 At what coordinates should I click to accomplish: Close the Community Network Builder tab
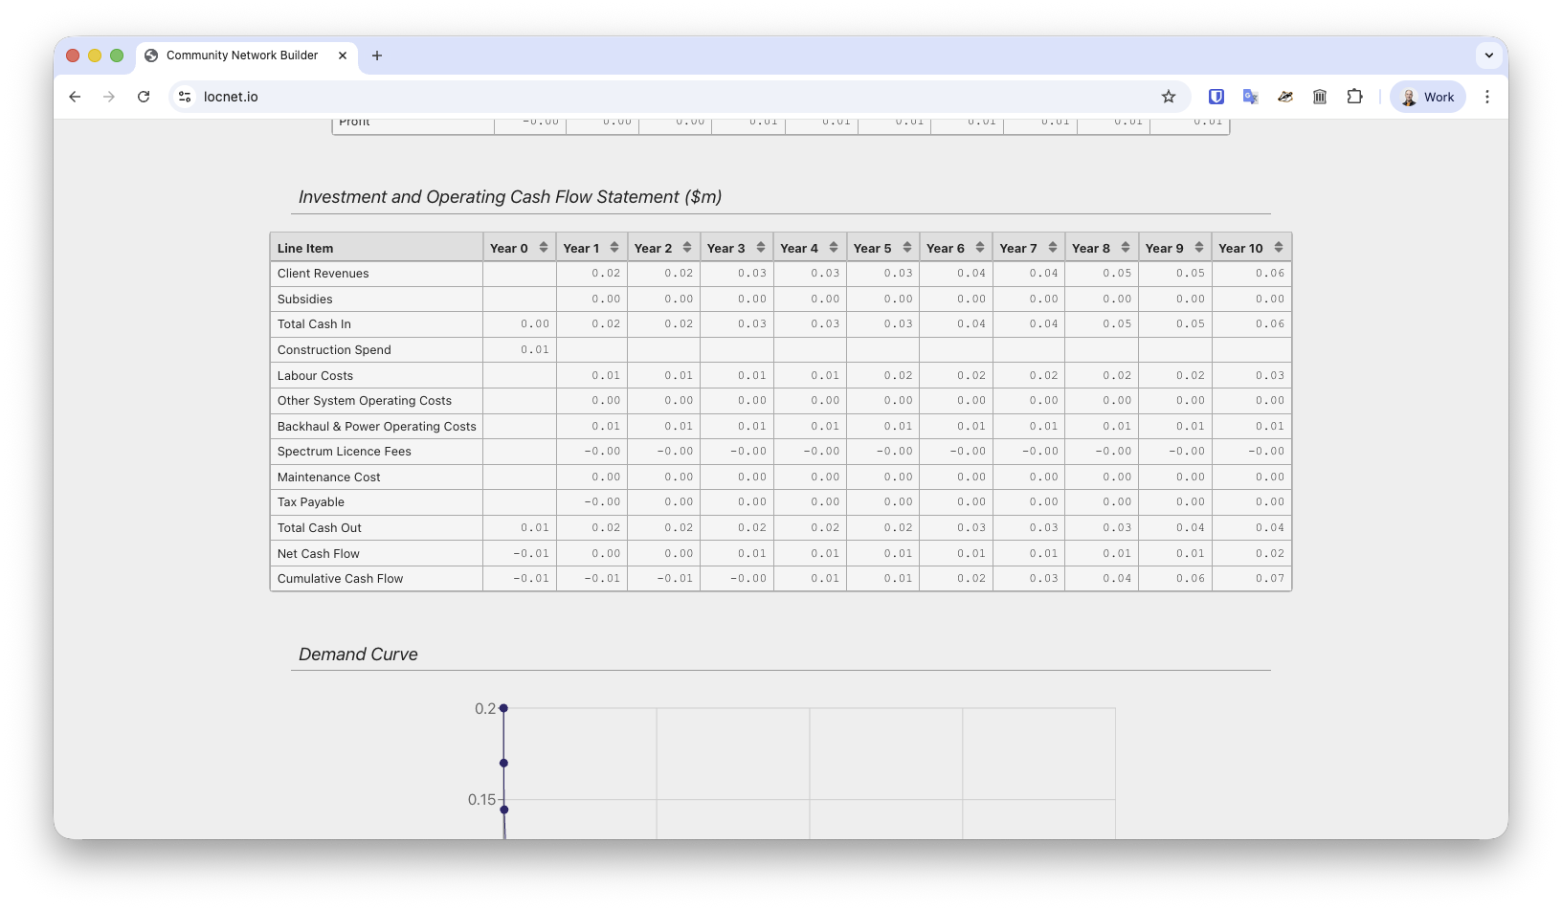tap(343, 55)
